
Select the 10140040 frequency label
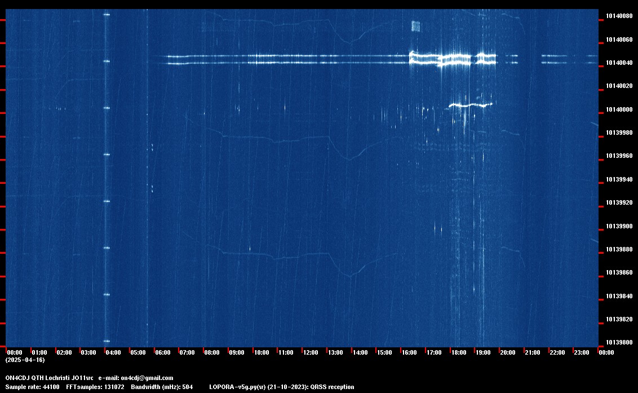coord(619,63)
